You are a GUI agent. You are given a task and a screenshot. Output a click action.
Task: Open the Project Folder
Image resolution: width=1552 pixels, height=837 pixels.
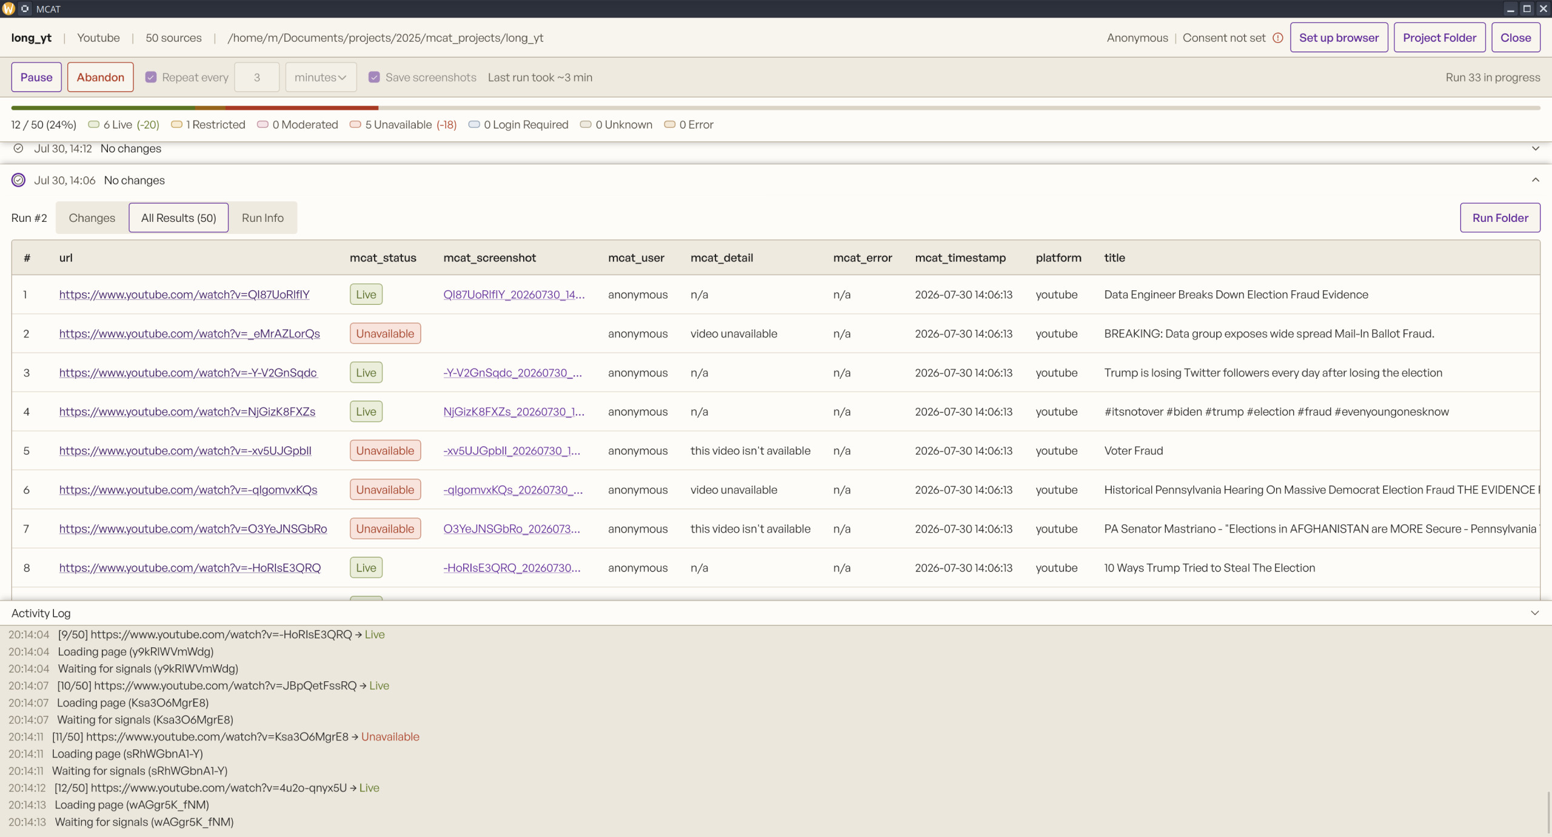pos(1439,38)
